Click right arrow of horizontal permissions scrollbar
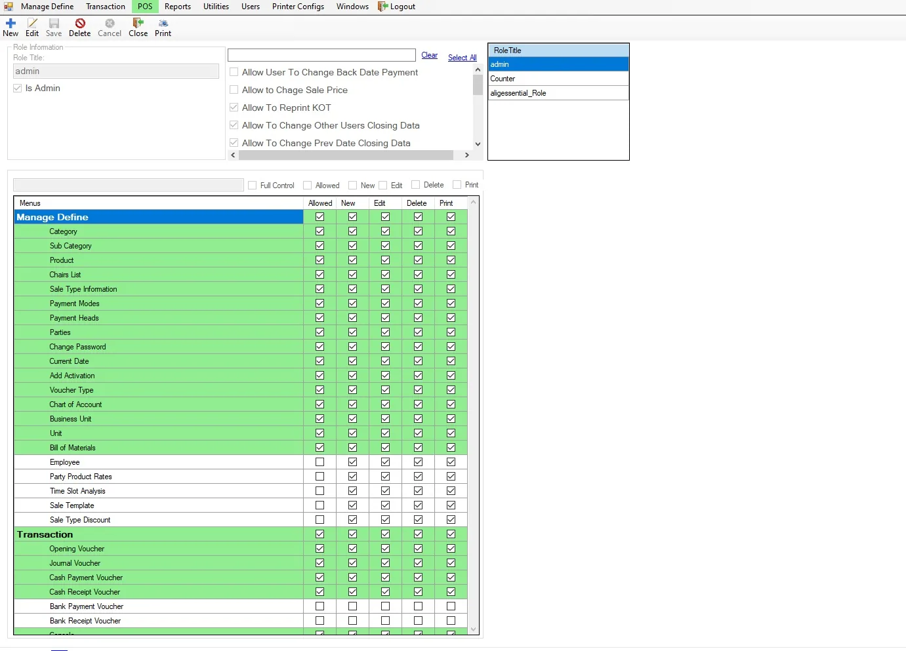906x651 pixels. coord(466,155)
